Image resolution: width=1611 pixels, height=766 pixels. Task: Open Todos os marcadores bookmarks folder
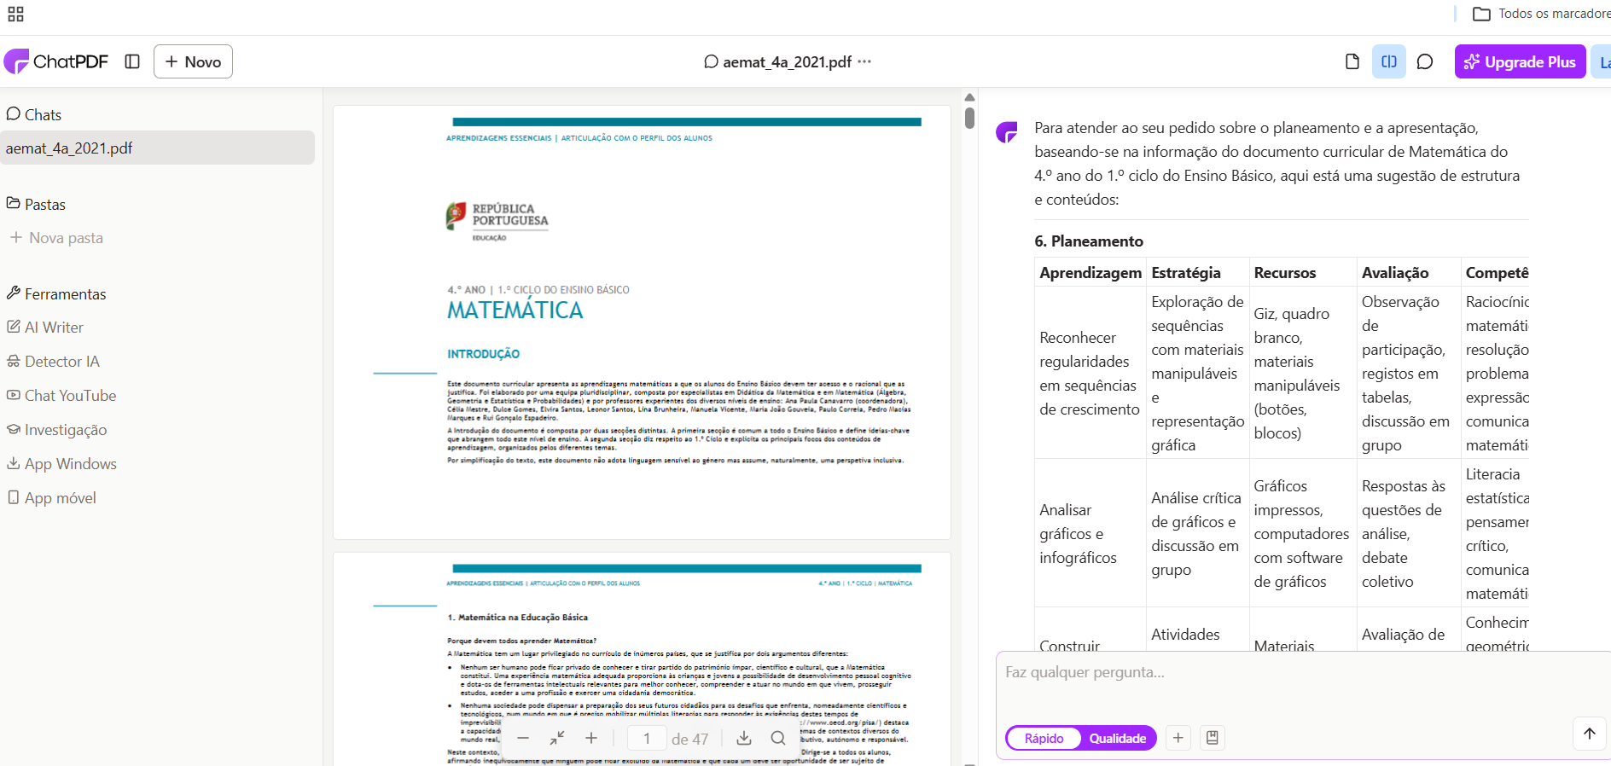[1542, 14]
